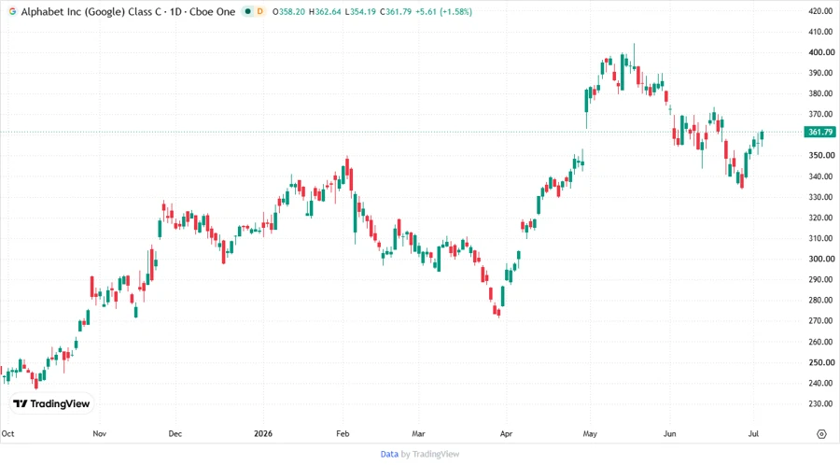Click the 300.00 price axis label
840x465 pixels.
821,259
